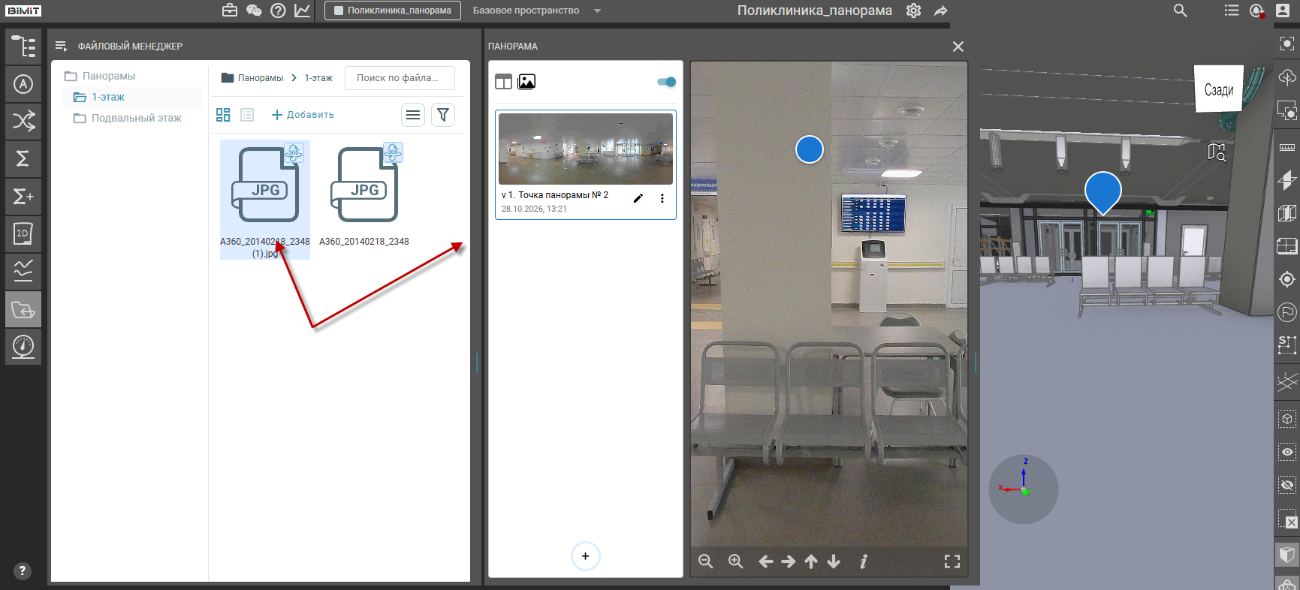Expand the base space dropdown arrow
Viewport: 1300px width, 590px height.
(597, 11)
